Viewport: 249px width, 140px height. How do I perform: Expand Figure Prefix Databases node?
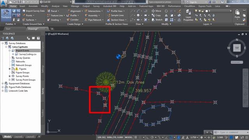(x=3, y=87)
